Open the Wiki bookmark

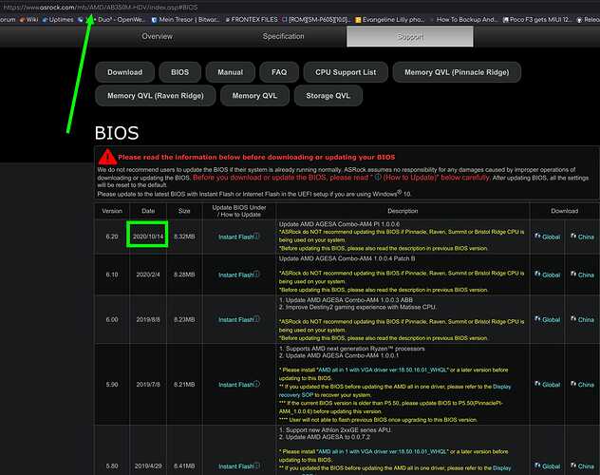28,19
